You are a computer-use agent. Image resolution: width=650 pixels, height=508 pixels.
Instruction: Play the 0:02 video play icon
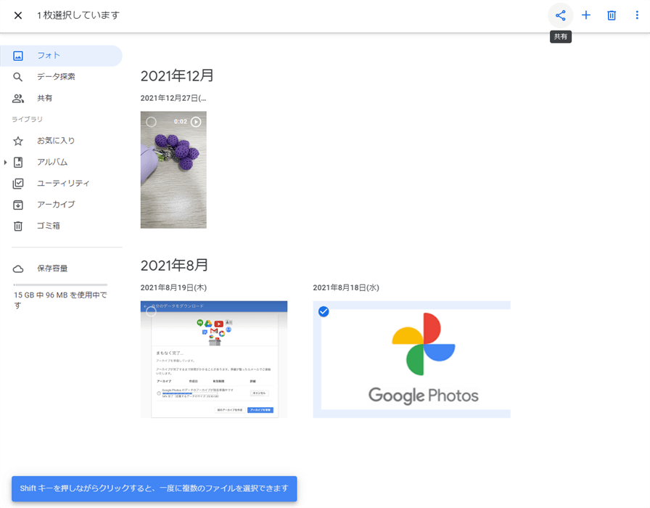[x=196, y=122]
